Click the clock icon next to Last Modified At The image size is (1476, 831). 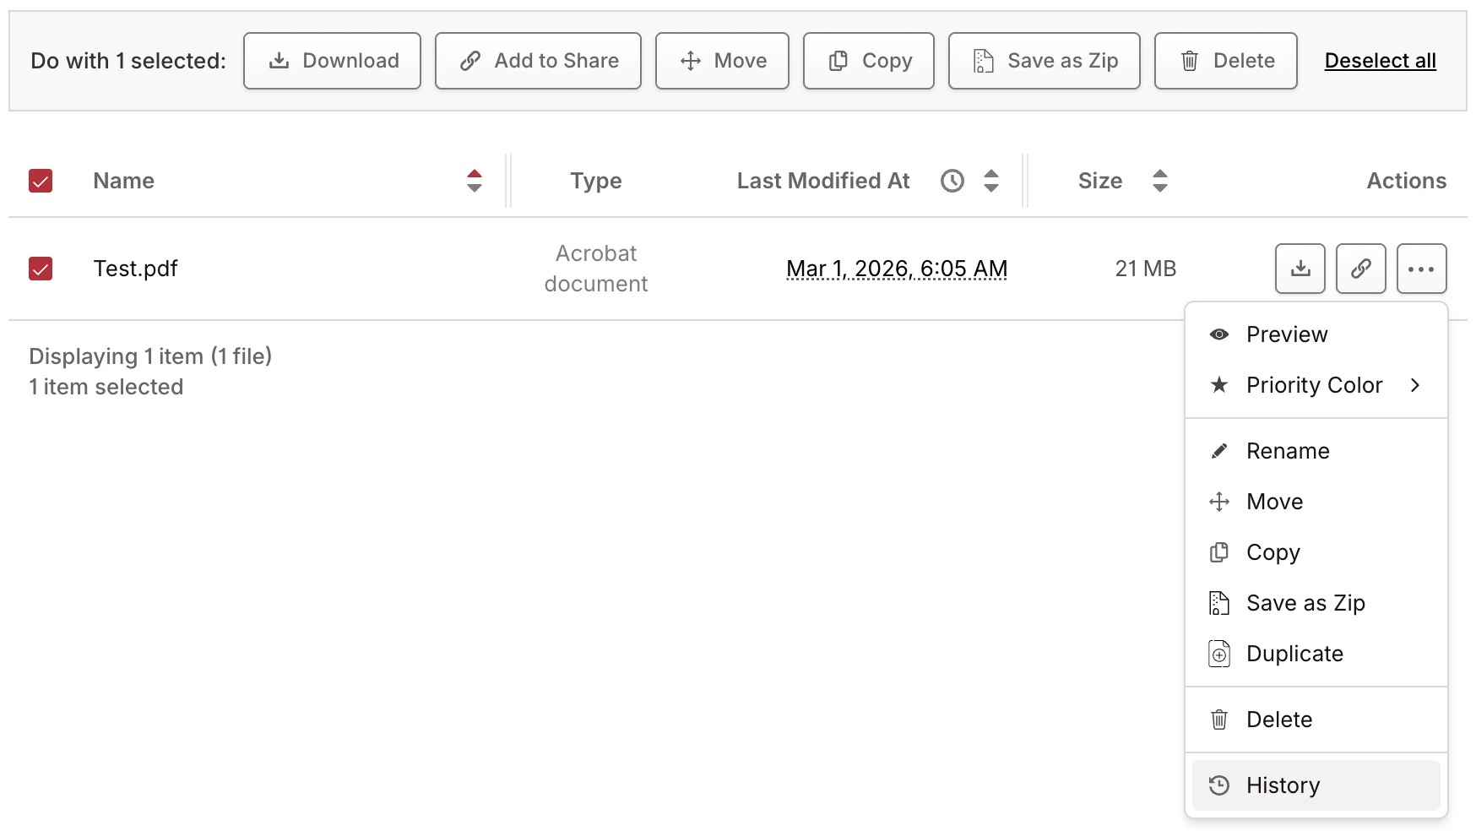coord(952,181)
